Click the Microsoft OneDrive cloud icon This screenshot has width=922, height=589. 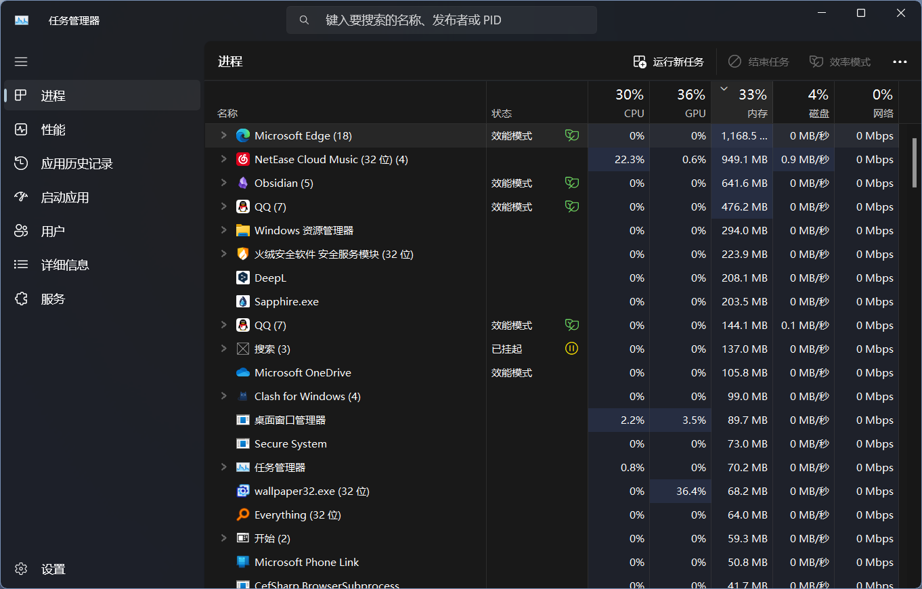click(x=243, y=373)
